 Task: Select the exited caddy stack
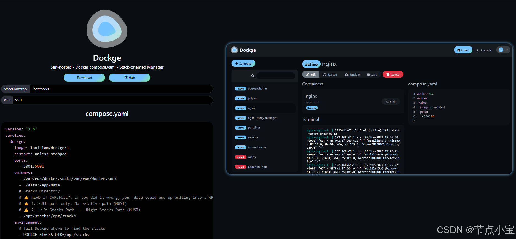265,157
